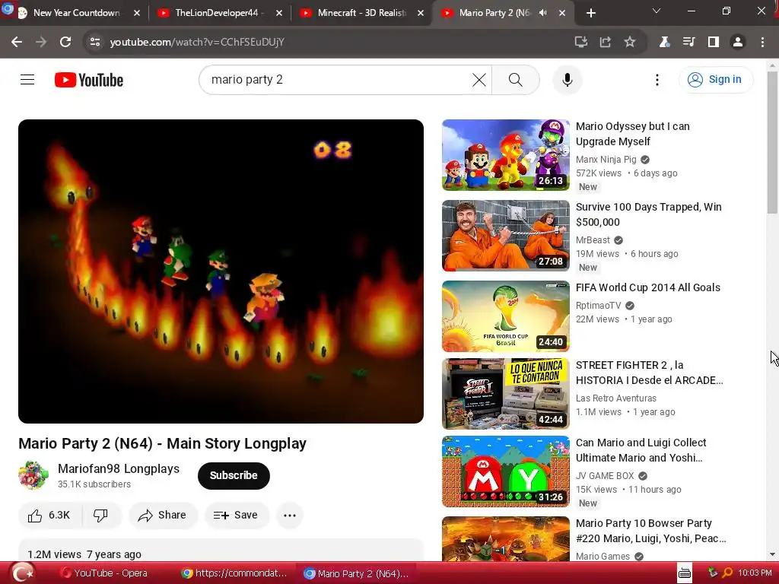779x584 pixels.
Task: Switch to Minecraft - 3D Realistic tab
Action: [361, 13]
